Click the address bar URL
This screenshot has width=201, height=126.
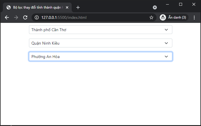pos(64,17)
